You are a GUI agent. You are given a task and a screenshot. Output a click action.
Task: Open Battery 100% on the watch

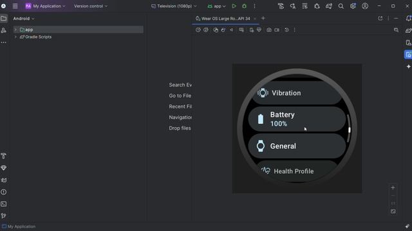297,119
